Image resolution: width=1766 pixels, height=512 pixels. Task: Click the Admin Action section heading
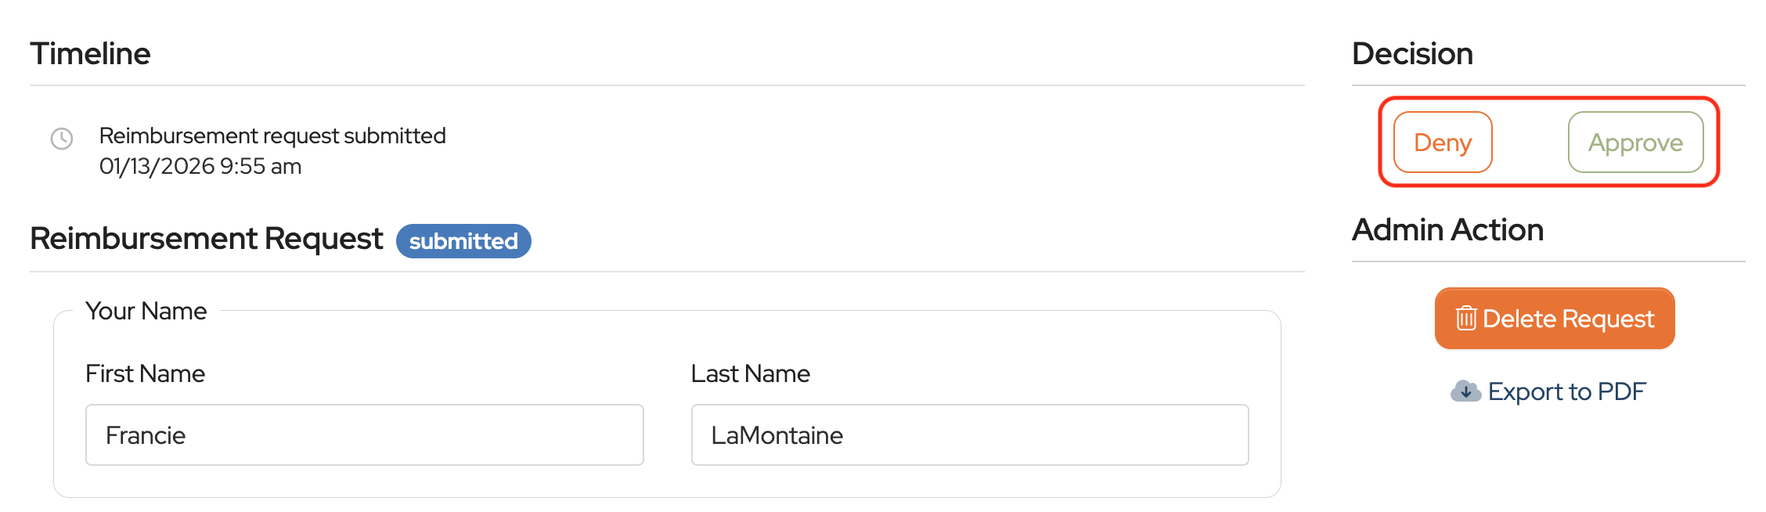tap(1447, 230)
